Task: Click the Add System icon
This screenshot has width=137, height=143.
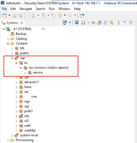Action: [x=65, y=23]
